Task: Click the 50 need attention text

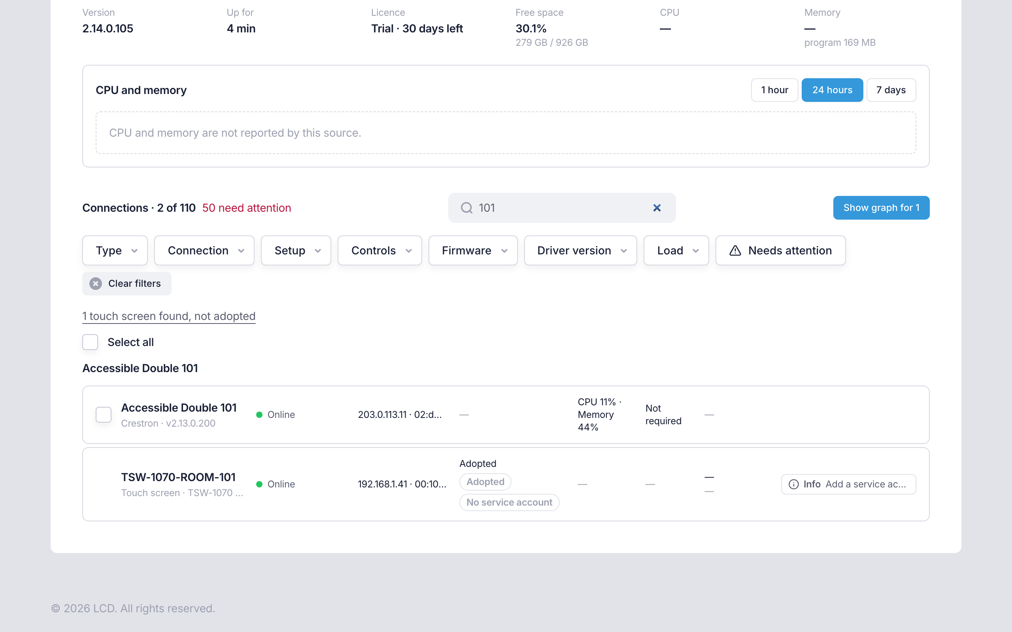Action: (247, 208)
